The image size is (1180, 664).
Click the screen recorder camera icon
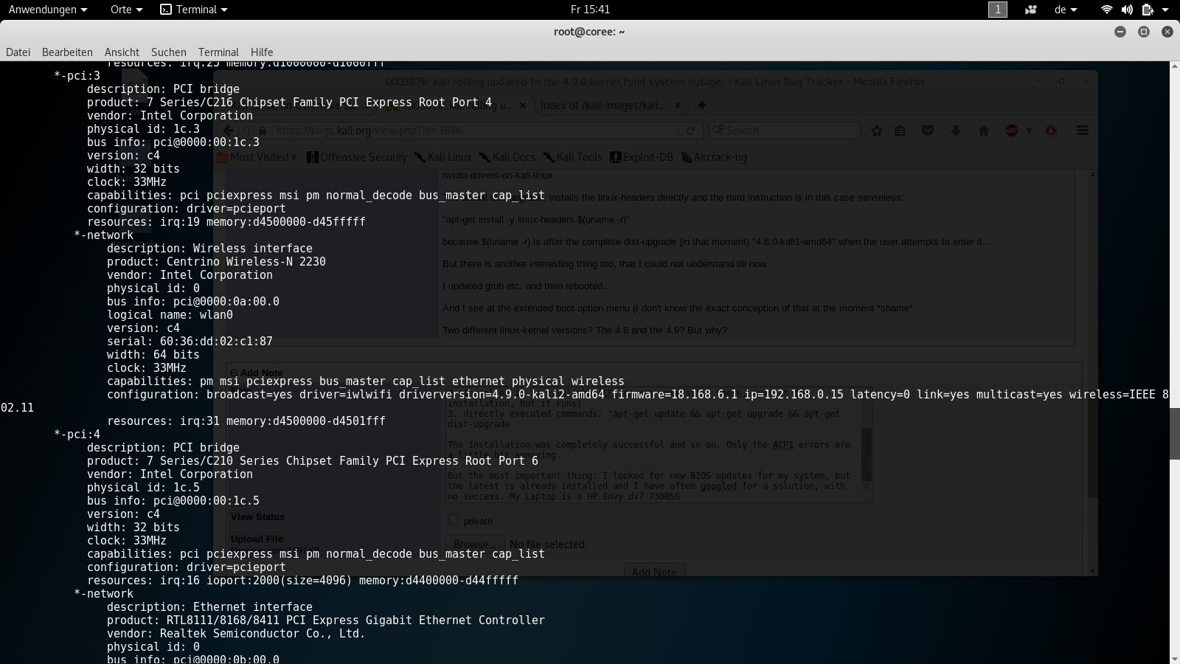1031,10
